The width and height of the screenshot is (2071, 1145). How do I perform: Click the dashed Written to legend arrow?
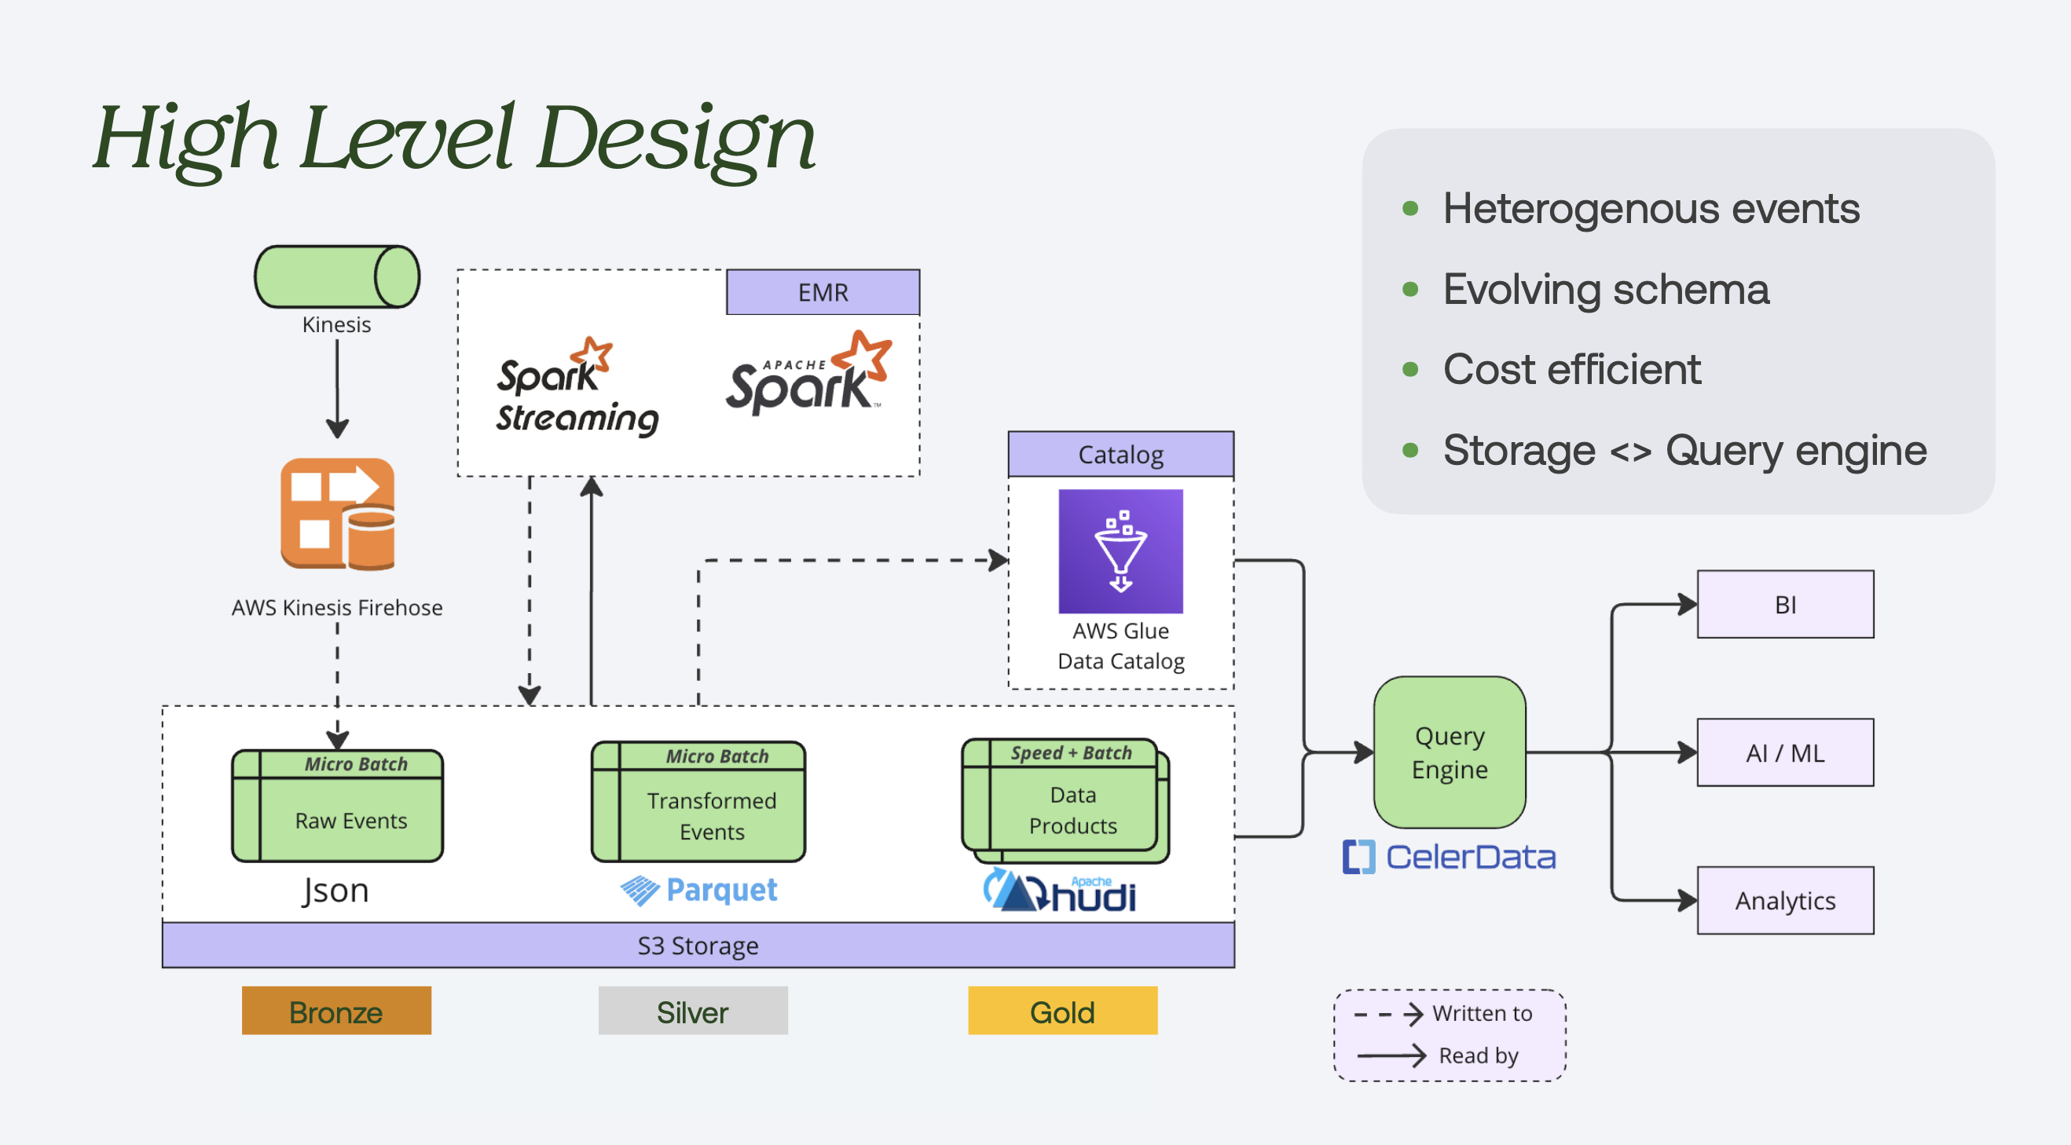(x=1389, y=1014)
